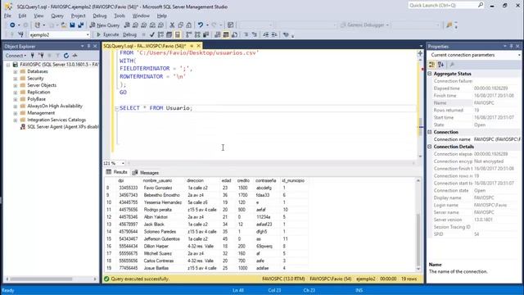
Task: Open the File menu
Action: click(7, 16)
